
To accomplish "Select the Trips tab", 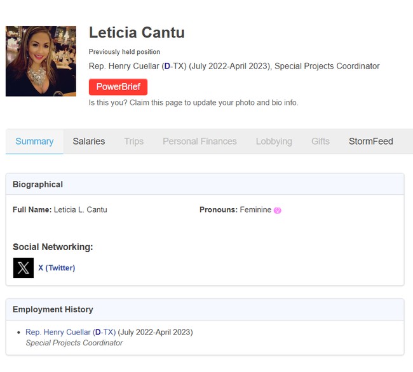I will pos(133,142).
